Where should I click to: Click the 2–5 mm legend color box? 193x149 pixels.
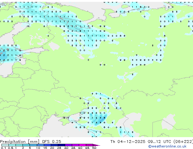[26, 145]
